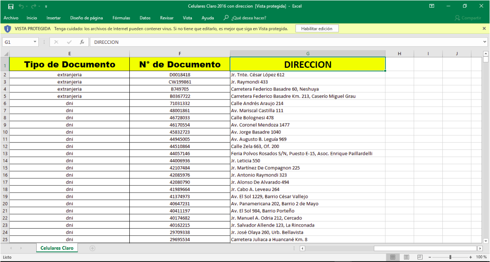The height and width of the screenshot is (262, 490).
Task: Click the Habilitar edición button
Action: [317, 29]
